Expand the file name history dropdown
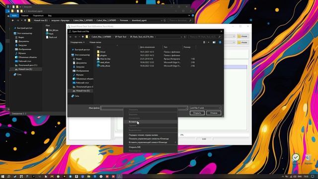The image size is (318, 179). pos(186,108)
